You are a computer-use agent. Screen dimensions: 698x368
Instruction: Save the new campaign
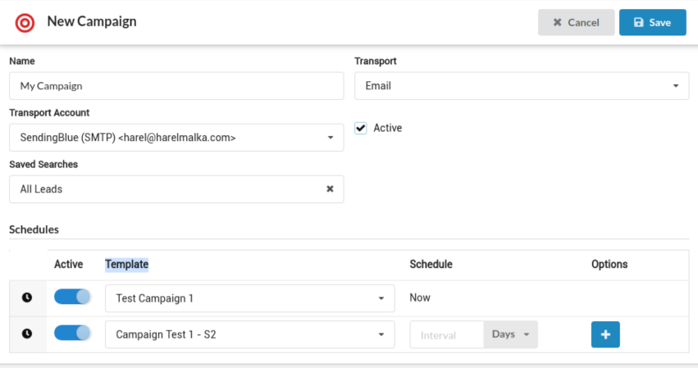click(x=652, y=23)
